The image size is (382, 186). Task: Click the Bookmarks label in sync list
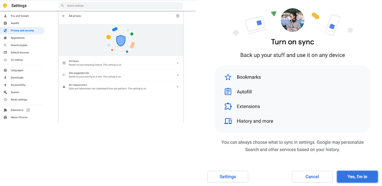click(249, 77)
